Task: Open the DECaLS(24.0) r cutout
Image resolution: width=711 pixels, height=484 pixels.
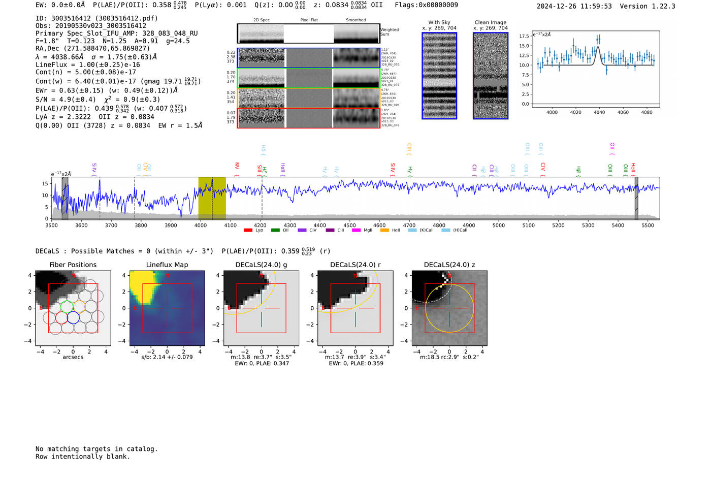Action: [x=355, y=308]
